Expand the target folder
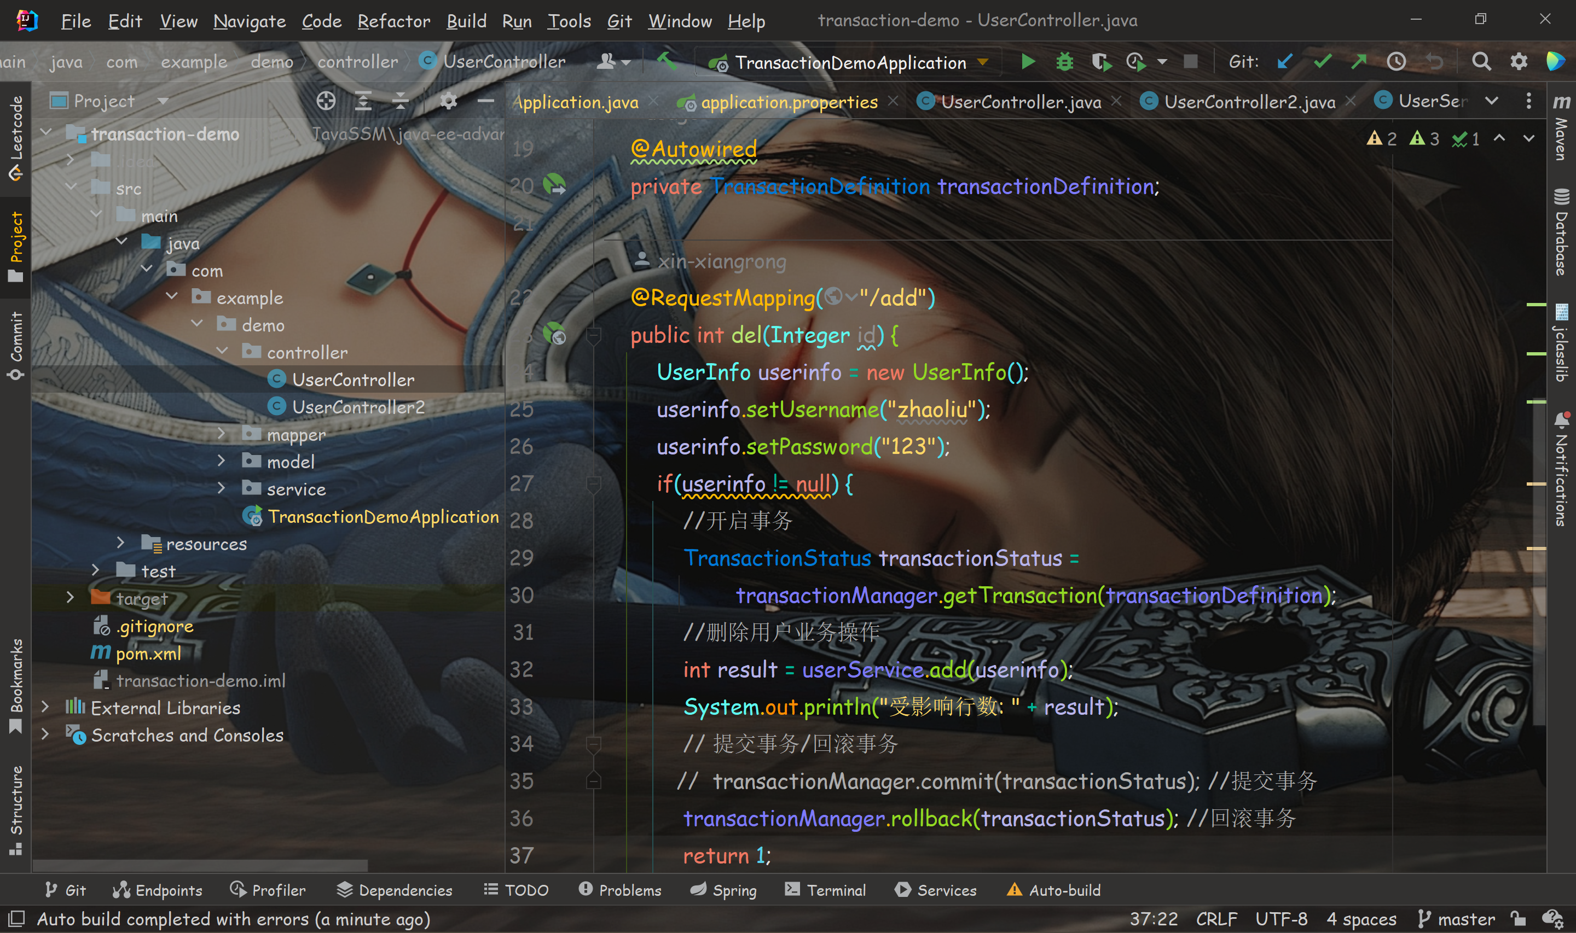Image resolution: width=1576 pixels, height=933 pixels. [70, 597]
